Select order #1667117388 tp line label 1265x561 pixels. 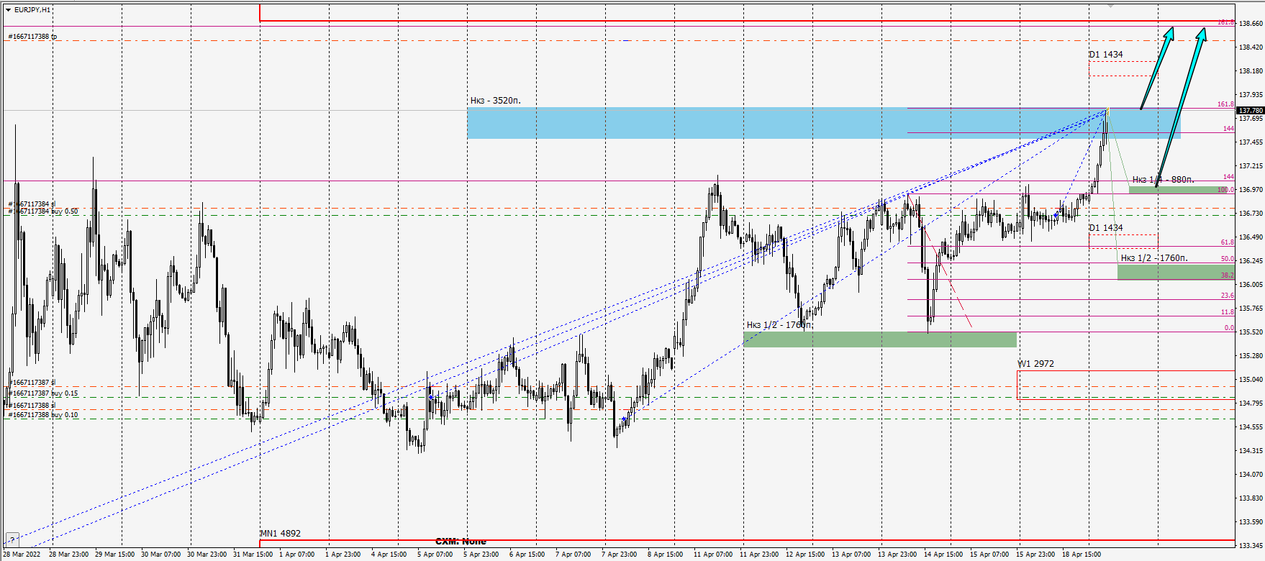[x=32, y=37]
